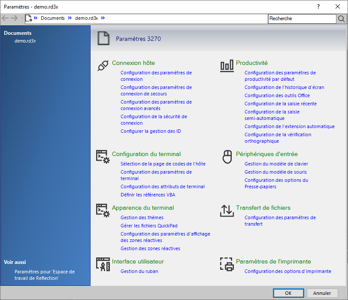Open Configuration de la vérification orthographique
The height and width of the screenshot is (300, 348).
pos(278,138)
